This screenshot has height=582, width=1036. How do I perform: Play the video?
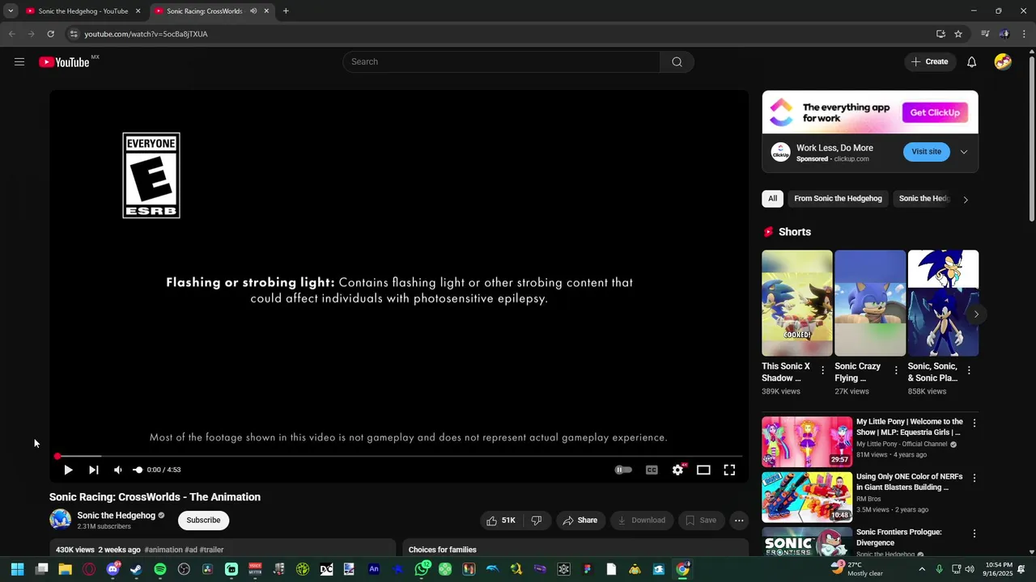pos(68,470)
